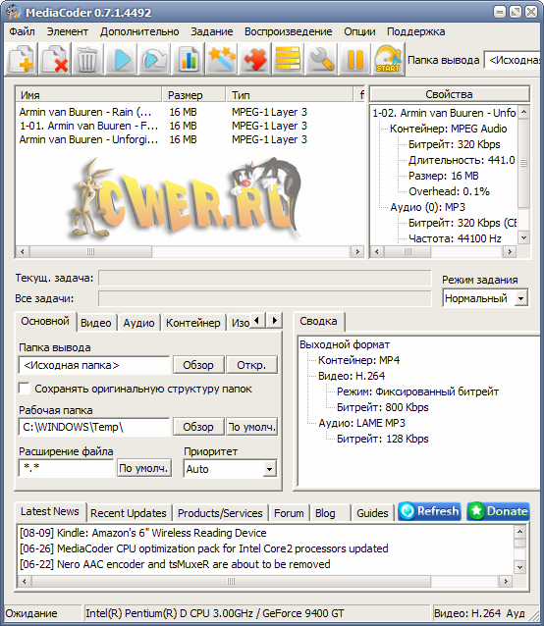Select file '1-01. Armin van Buuren - F...'

[x=88, y=126]
